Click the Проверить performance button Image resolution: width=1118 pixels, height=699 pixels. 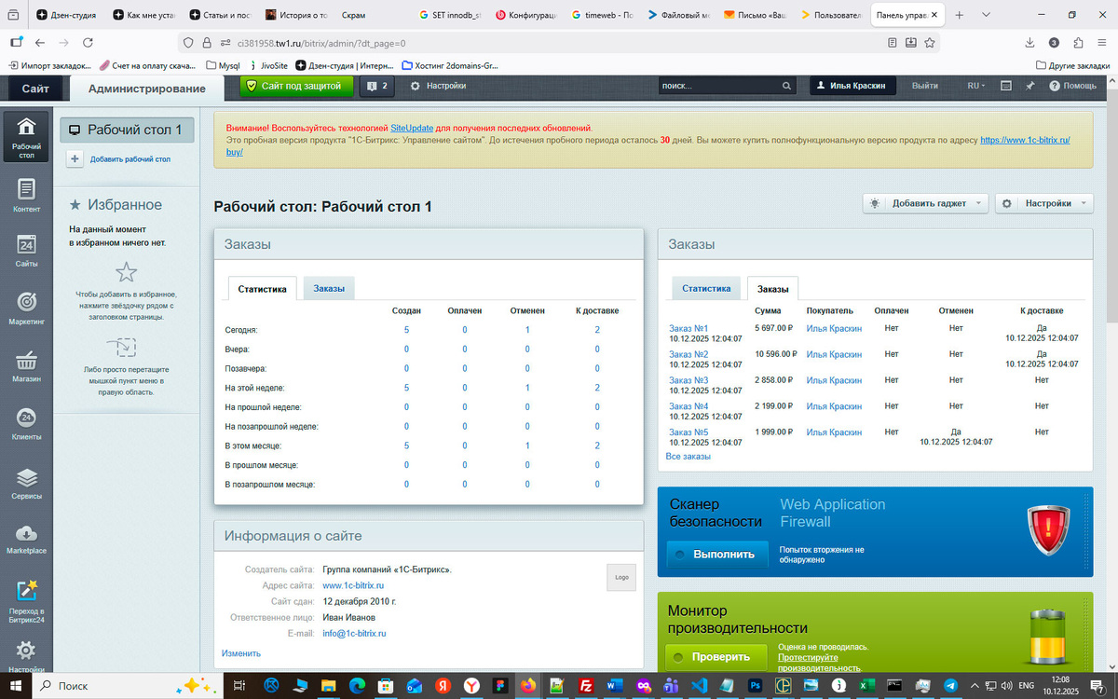(x=716, y=657)
